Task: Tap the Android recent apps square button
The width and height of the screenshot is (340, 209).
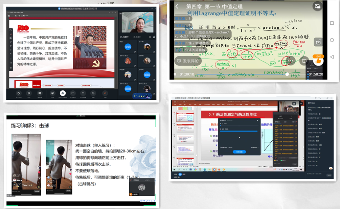Action: [x=332, y=23]
